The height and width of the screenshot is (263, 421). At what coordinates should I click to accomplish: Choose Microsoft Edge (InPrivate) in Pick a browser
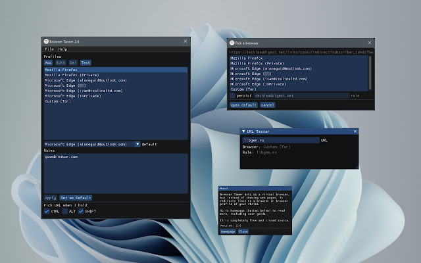tap(299, 84)
